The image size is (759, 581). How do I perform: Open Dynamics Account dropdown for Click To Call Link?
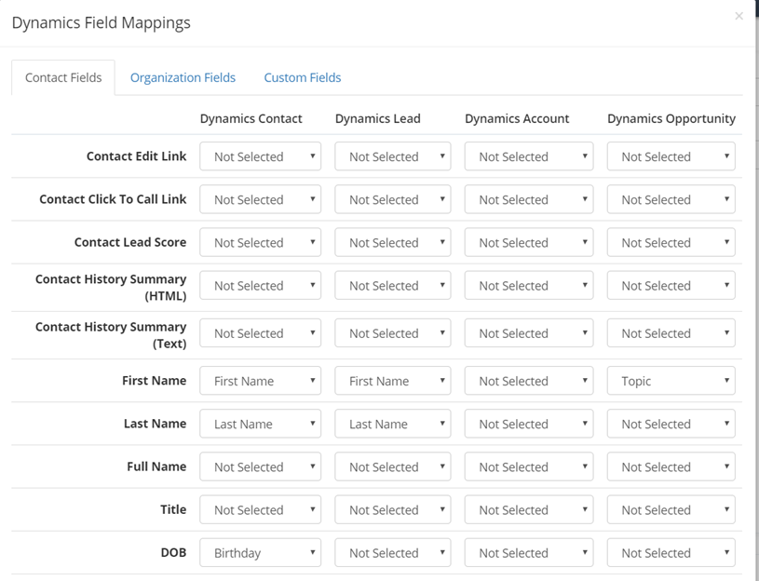[x=529, y=199]
